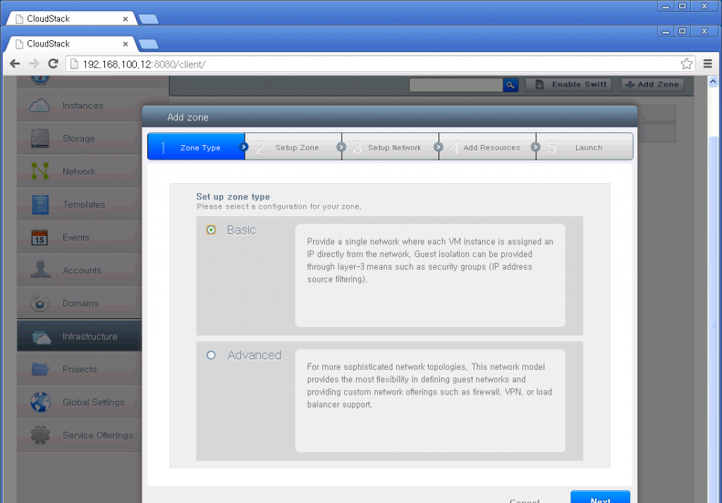Open the Events calendar icon
722x503 pixels.
point(39,237)
